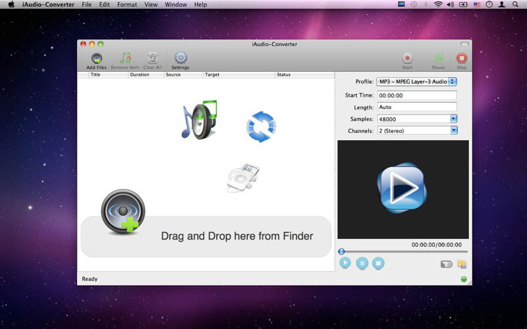The image size is (527, 329).
Task: Click the Samples field showing 48000
Action: [x=414, y=119]
